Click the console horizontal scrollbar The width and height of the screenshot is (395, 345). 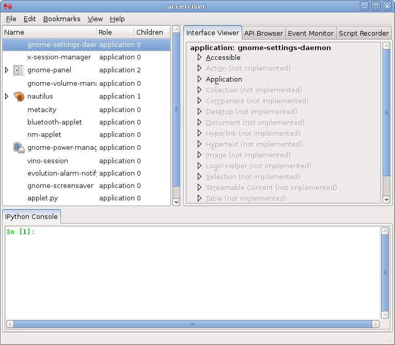click(192, 324)
